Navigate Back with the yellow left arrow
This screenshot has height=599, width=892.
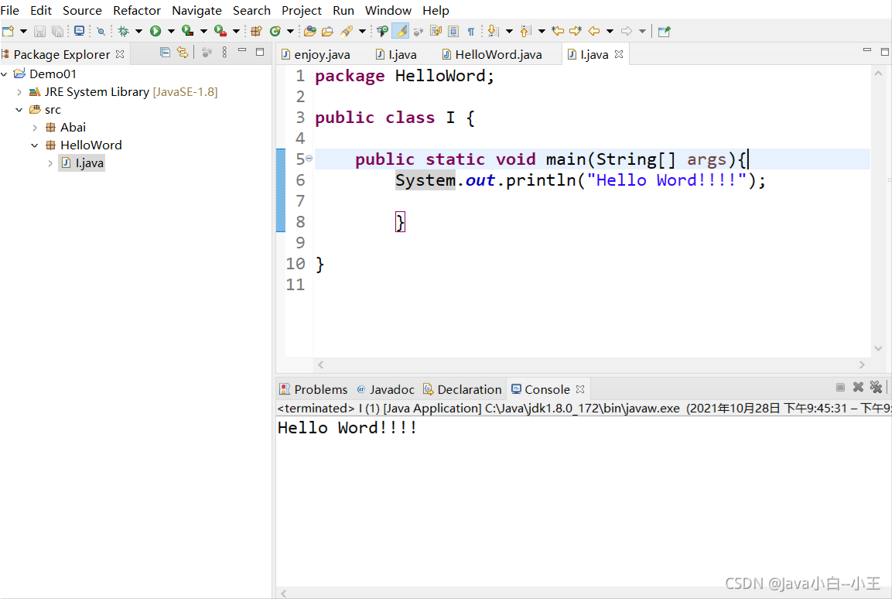click(594, 31)
